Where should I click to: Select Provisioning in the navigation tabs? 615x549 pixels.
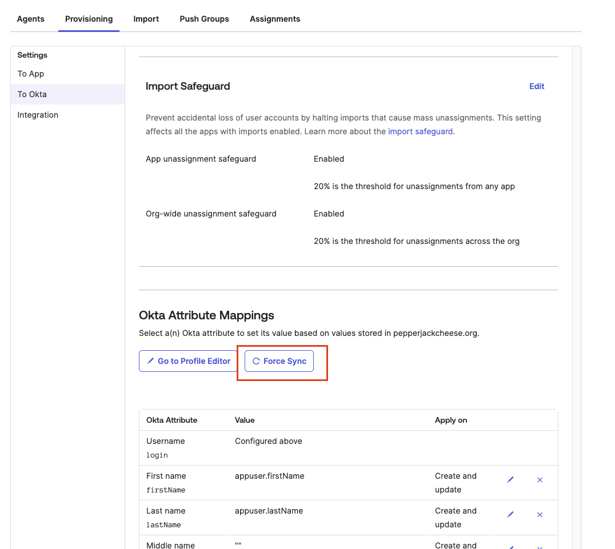(89, 19)
